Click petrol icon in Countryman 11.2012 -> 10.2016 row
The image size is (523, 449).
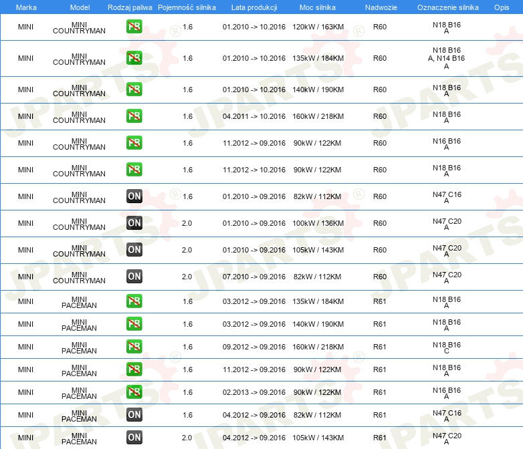point(134,169)
